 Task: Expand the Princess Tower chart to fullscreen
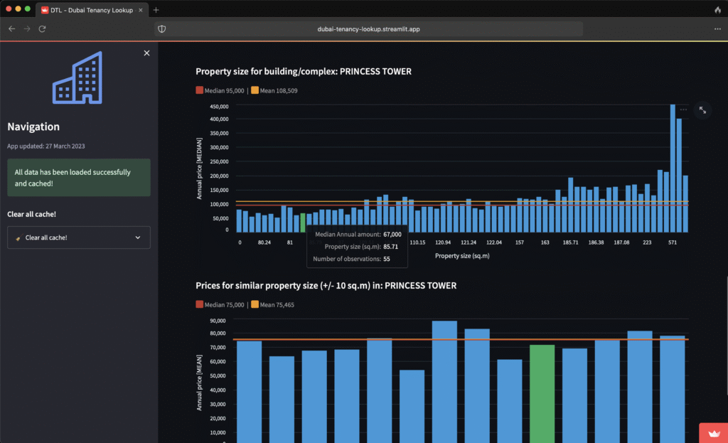[x=702, y=110]
